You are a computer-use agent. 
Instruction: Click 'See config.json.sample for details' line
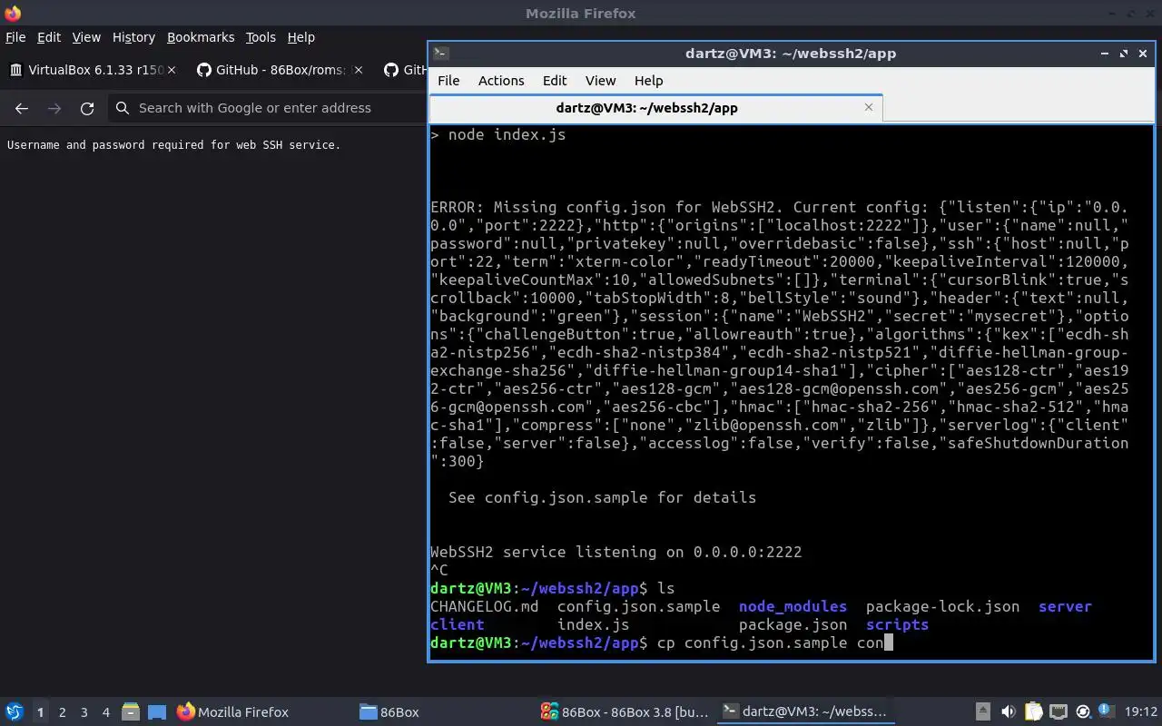click(602, 497)
